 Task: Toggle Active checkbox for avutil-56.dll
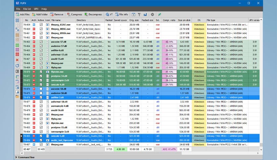(41, 110)
